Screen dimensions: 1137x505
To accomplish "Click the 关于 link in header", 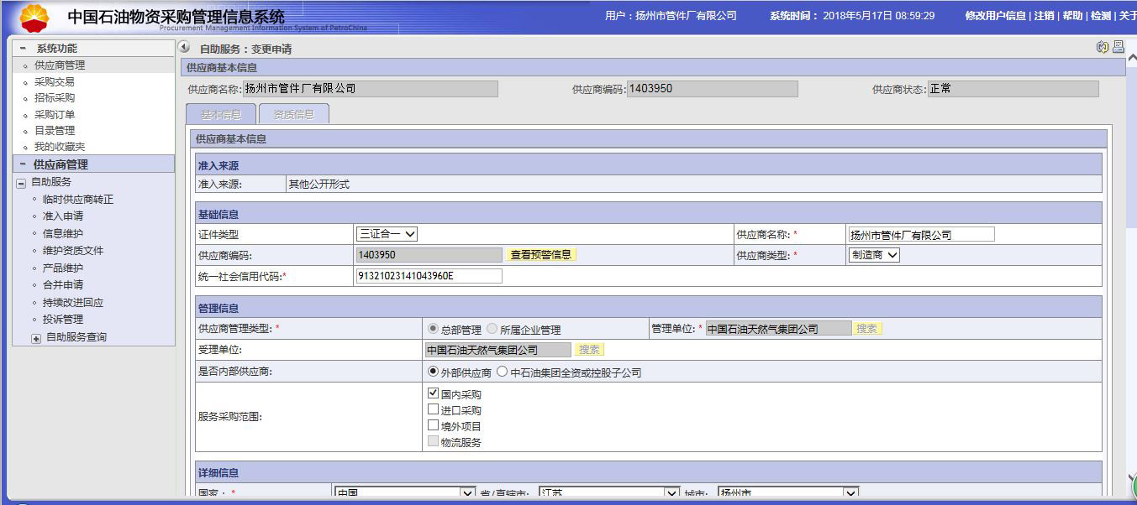I will pos(1128,16).
